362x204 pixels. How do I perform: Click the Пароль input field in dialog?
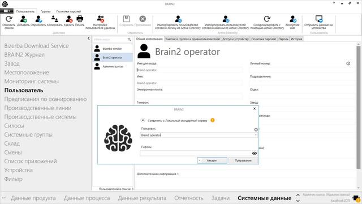196,153
